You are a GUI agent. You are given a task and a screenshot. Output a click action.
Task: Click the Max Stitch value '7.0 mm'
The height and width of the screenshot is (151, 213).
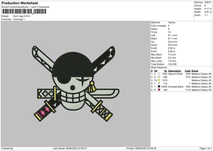coord(172,54)
